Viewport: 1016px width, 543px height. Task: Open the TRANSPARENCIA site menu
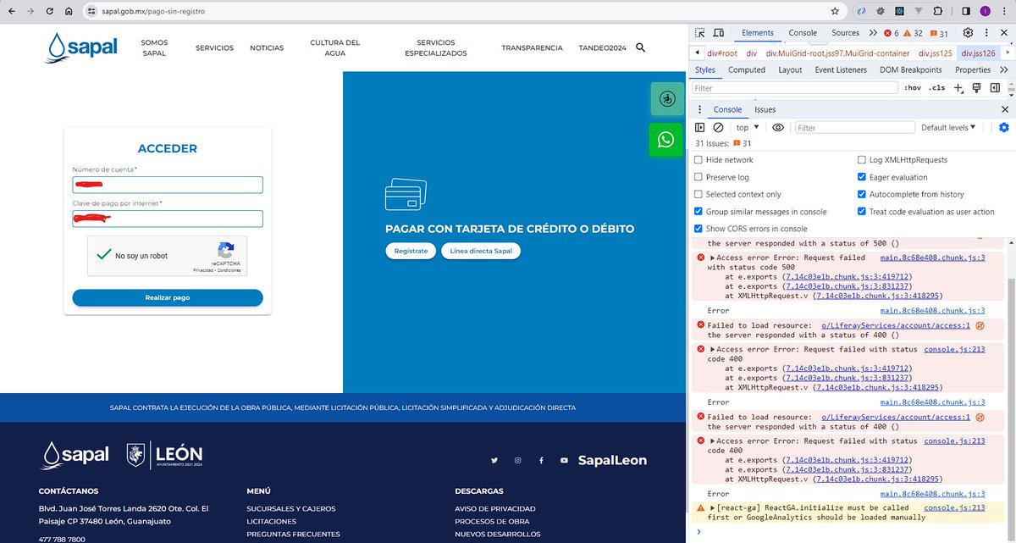[532, 48]
